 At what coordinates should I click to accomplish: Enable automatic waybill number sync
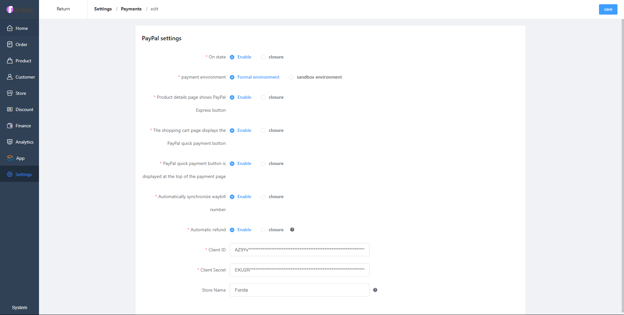point(240,197)
